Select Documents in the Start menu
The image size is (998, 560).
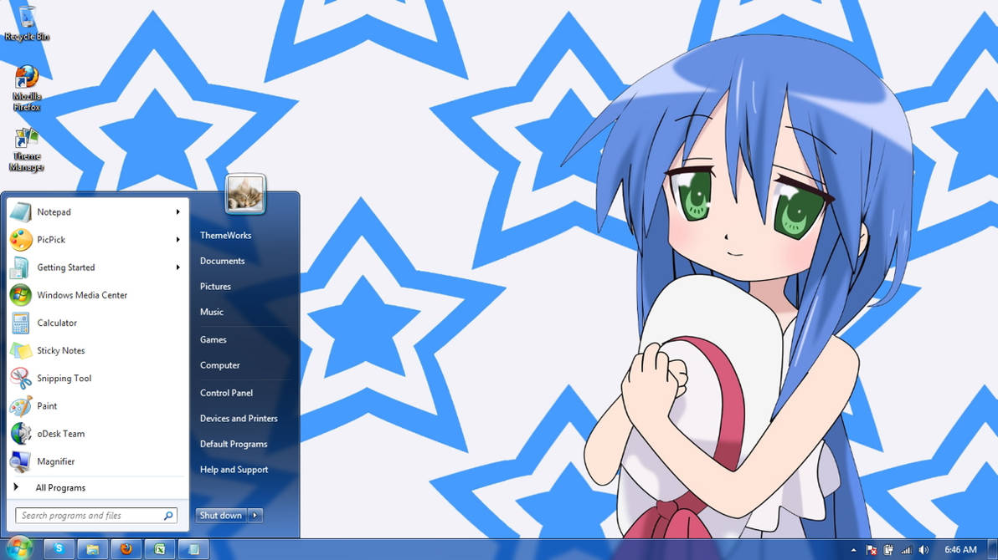pos(222,261)
